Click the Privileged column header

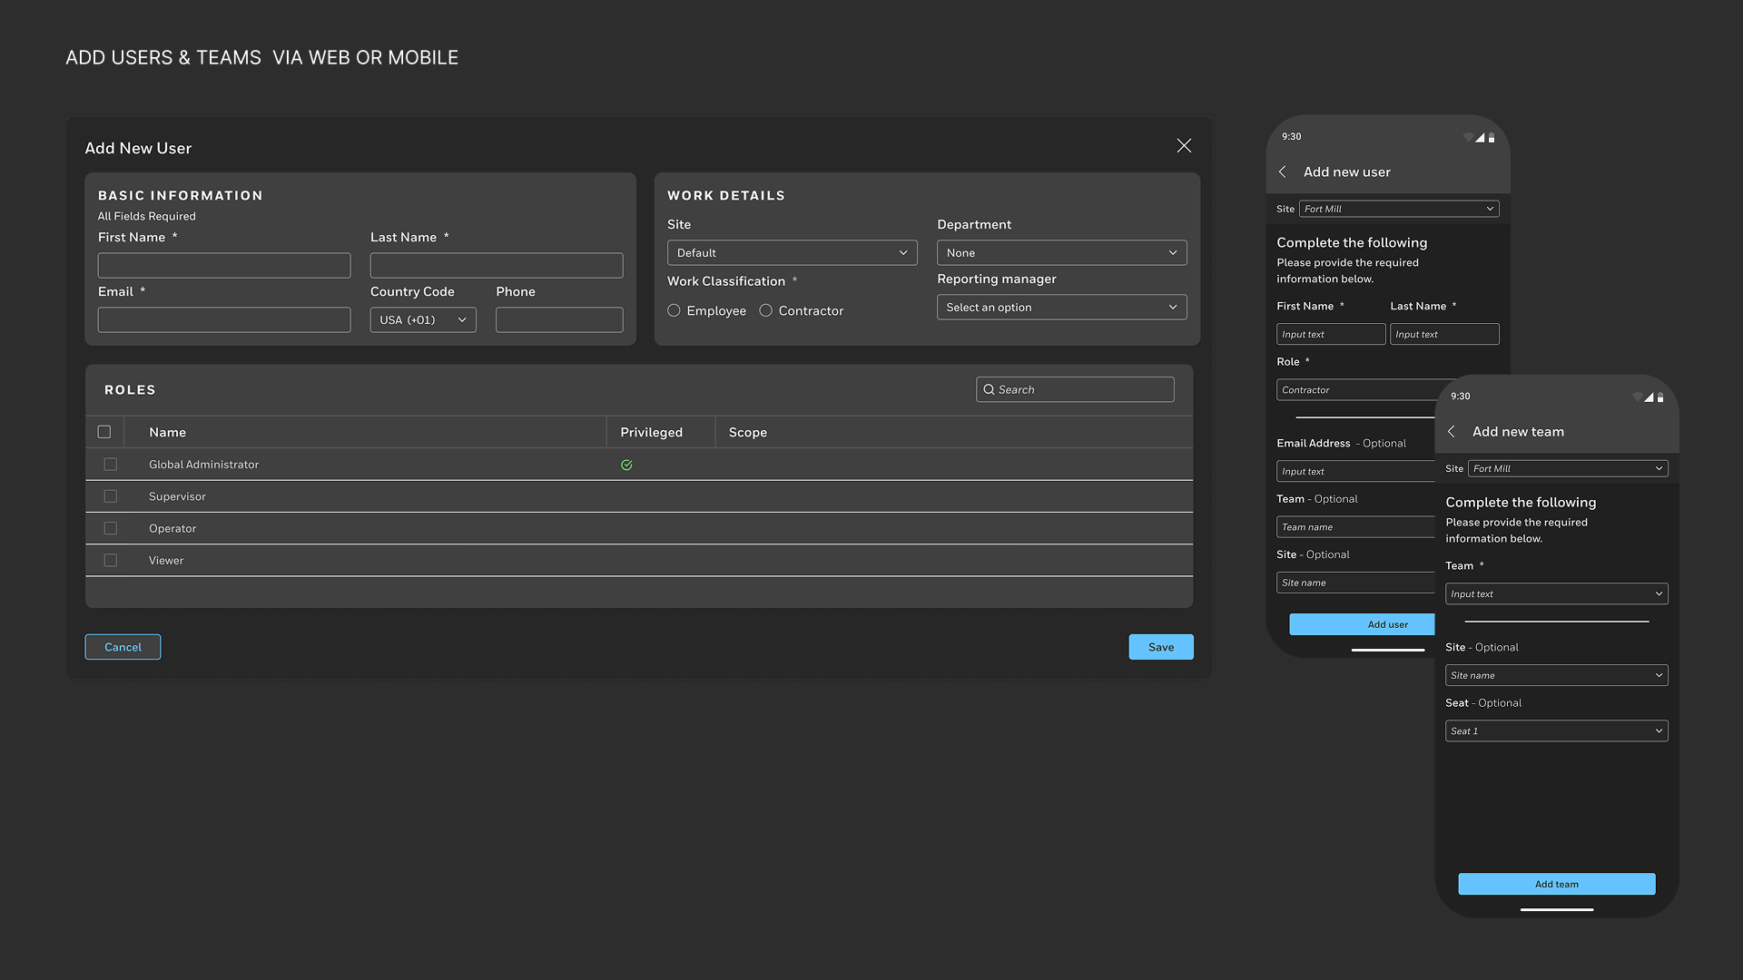tap(651, 433)
